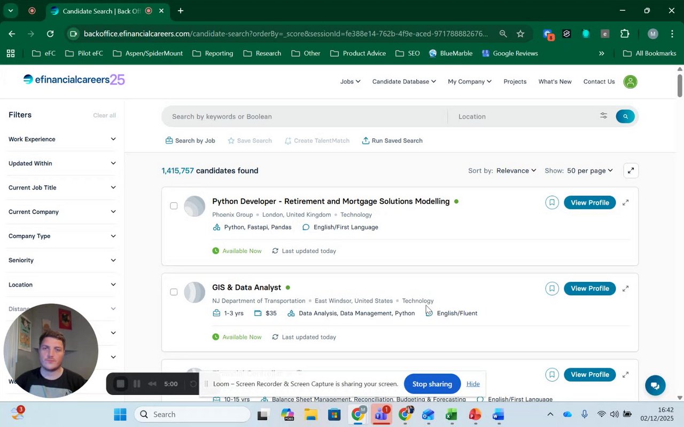This screenshot has width=684, height=427.
Task: Clear all filters
Action: (104, 115)
